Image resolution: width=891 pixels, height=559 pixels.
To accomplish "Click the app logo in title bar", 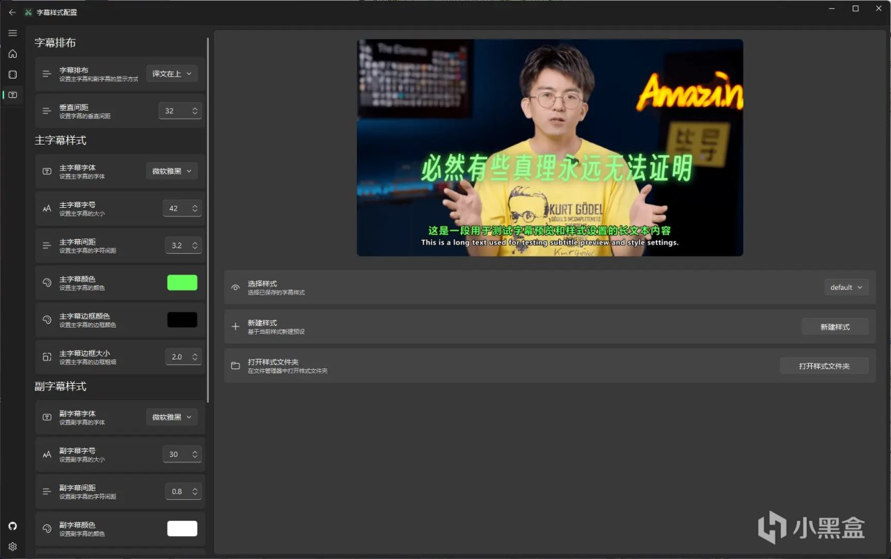I will pyautogui.click(x=28, y=12).
